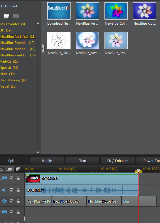The width and height of the screenshot is (160, 223).
Task: Lock audio track 1
Action: click(18, 190)
